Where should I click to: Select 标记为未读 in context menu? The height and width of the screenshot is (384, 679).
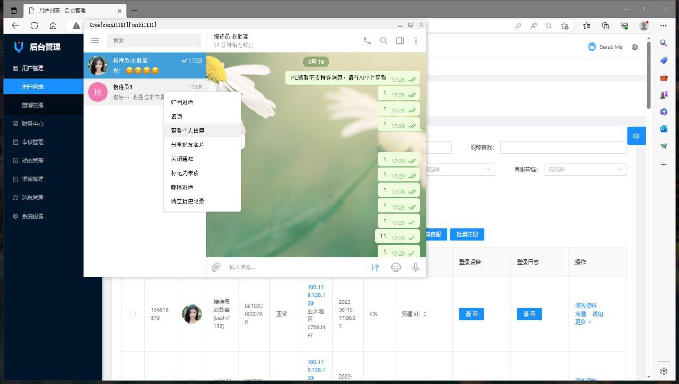tap(202, 173)
